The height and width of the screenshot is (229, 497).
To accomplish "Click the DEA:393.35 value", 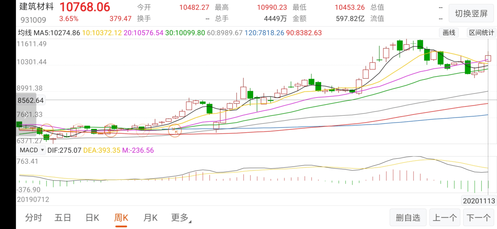I will coord(102,150).
